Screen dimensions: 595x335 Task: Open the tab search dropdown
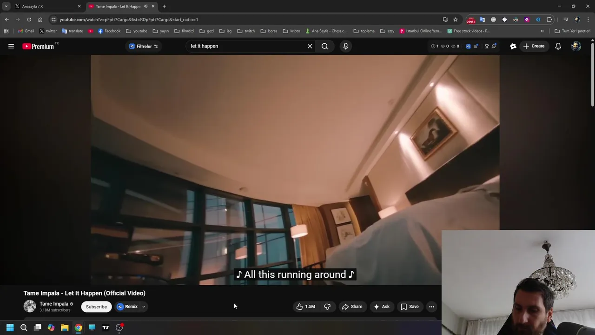coord(6,7)
